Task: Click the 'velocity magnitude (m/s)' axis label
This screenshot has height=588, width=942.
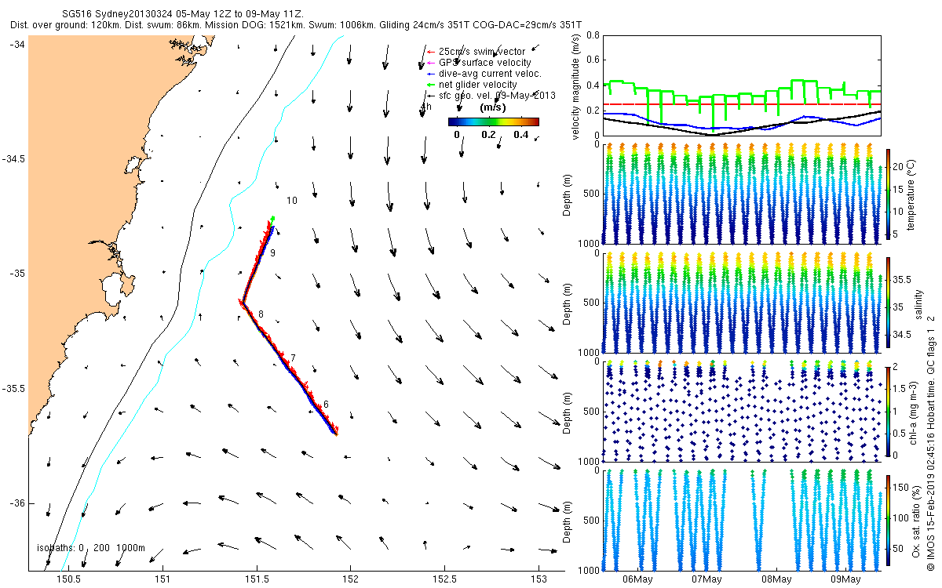Action: [576, 87]
